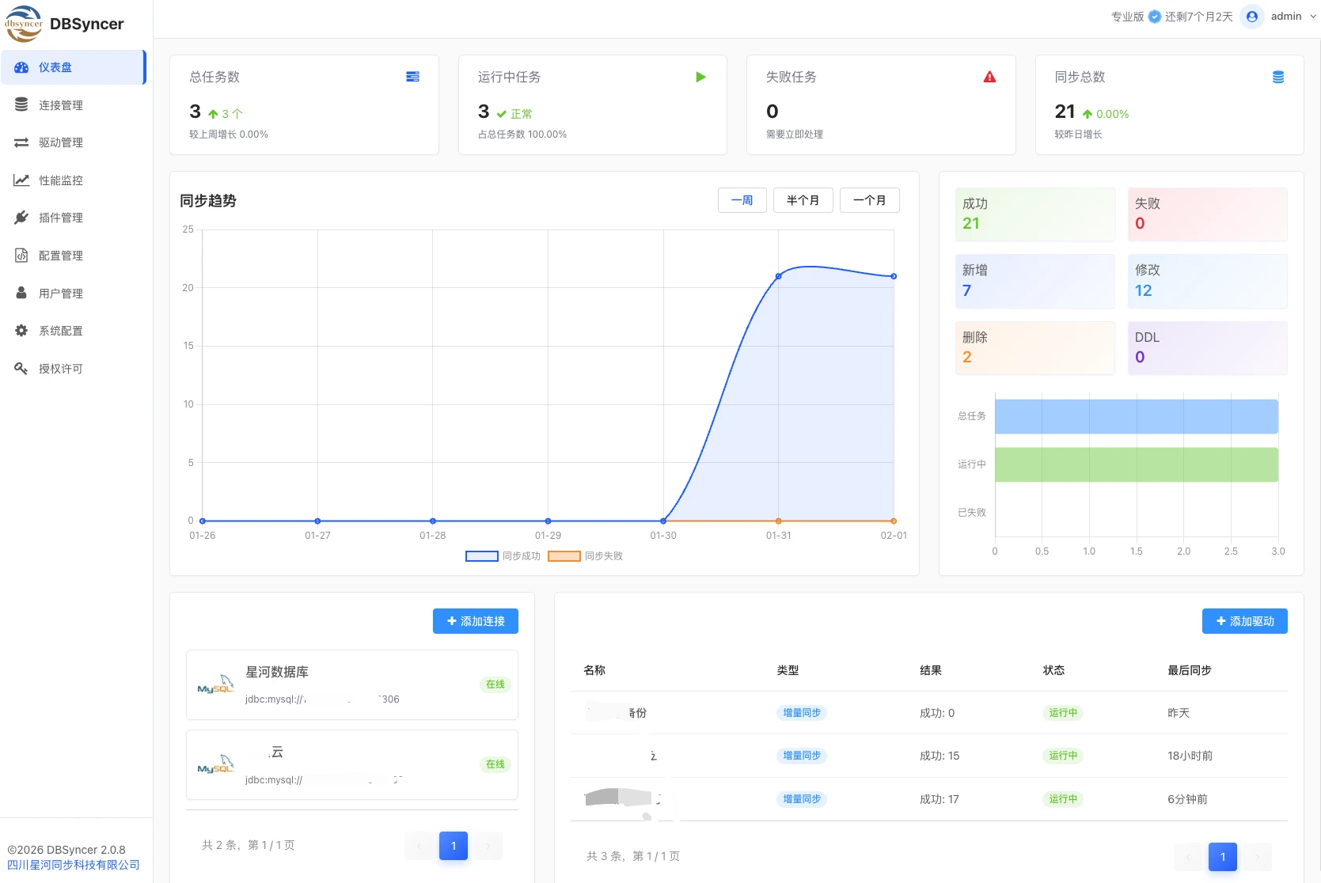Select the 一个月 trend range
1321x883 pixels.
tap(870, 200)
